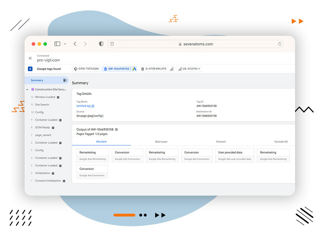The width and height of the screenshot is (320, 234).
Task: Click the Analytics bars icon on G-HTBF4WLXPS chip
Action: (171, 69)
